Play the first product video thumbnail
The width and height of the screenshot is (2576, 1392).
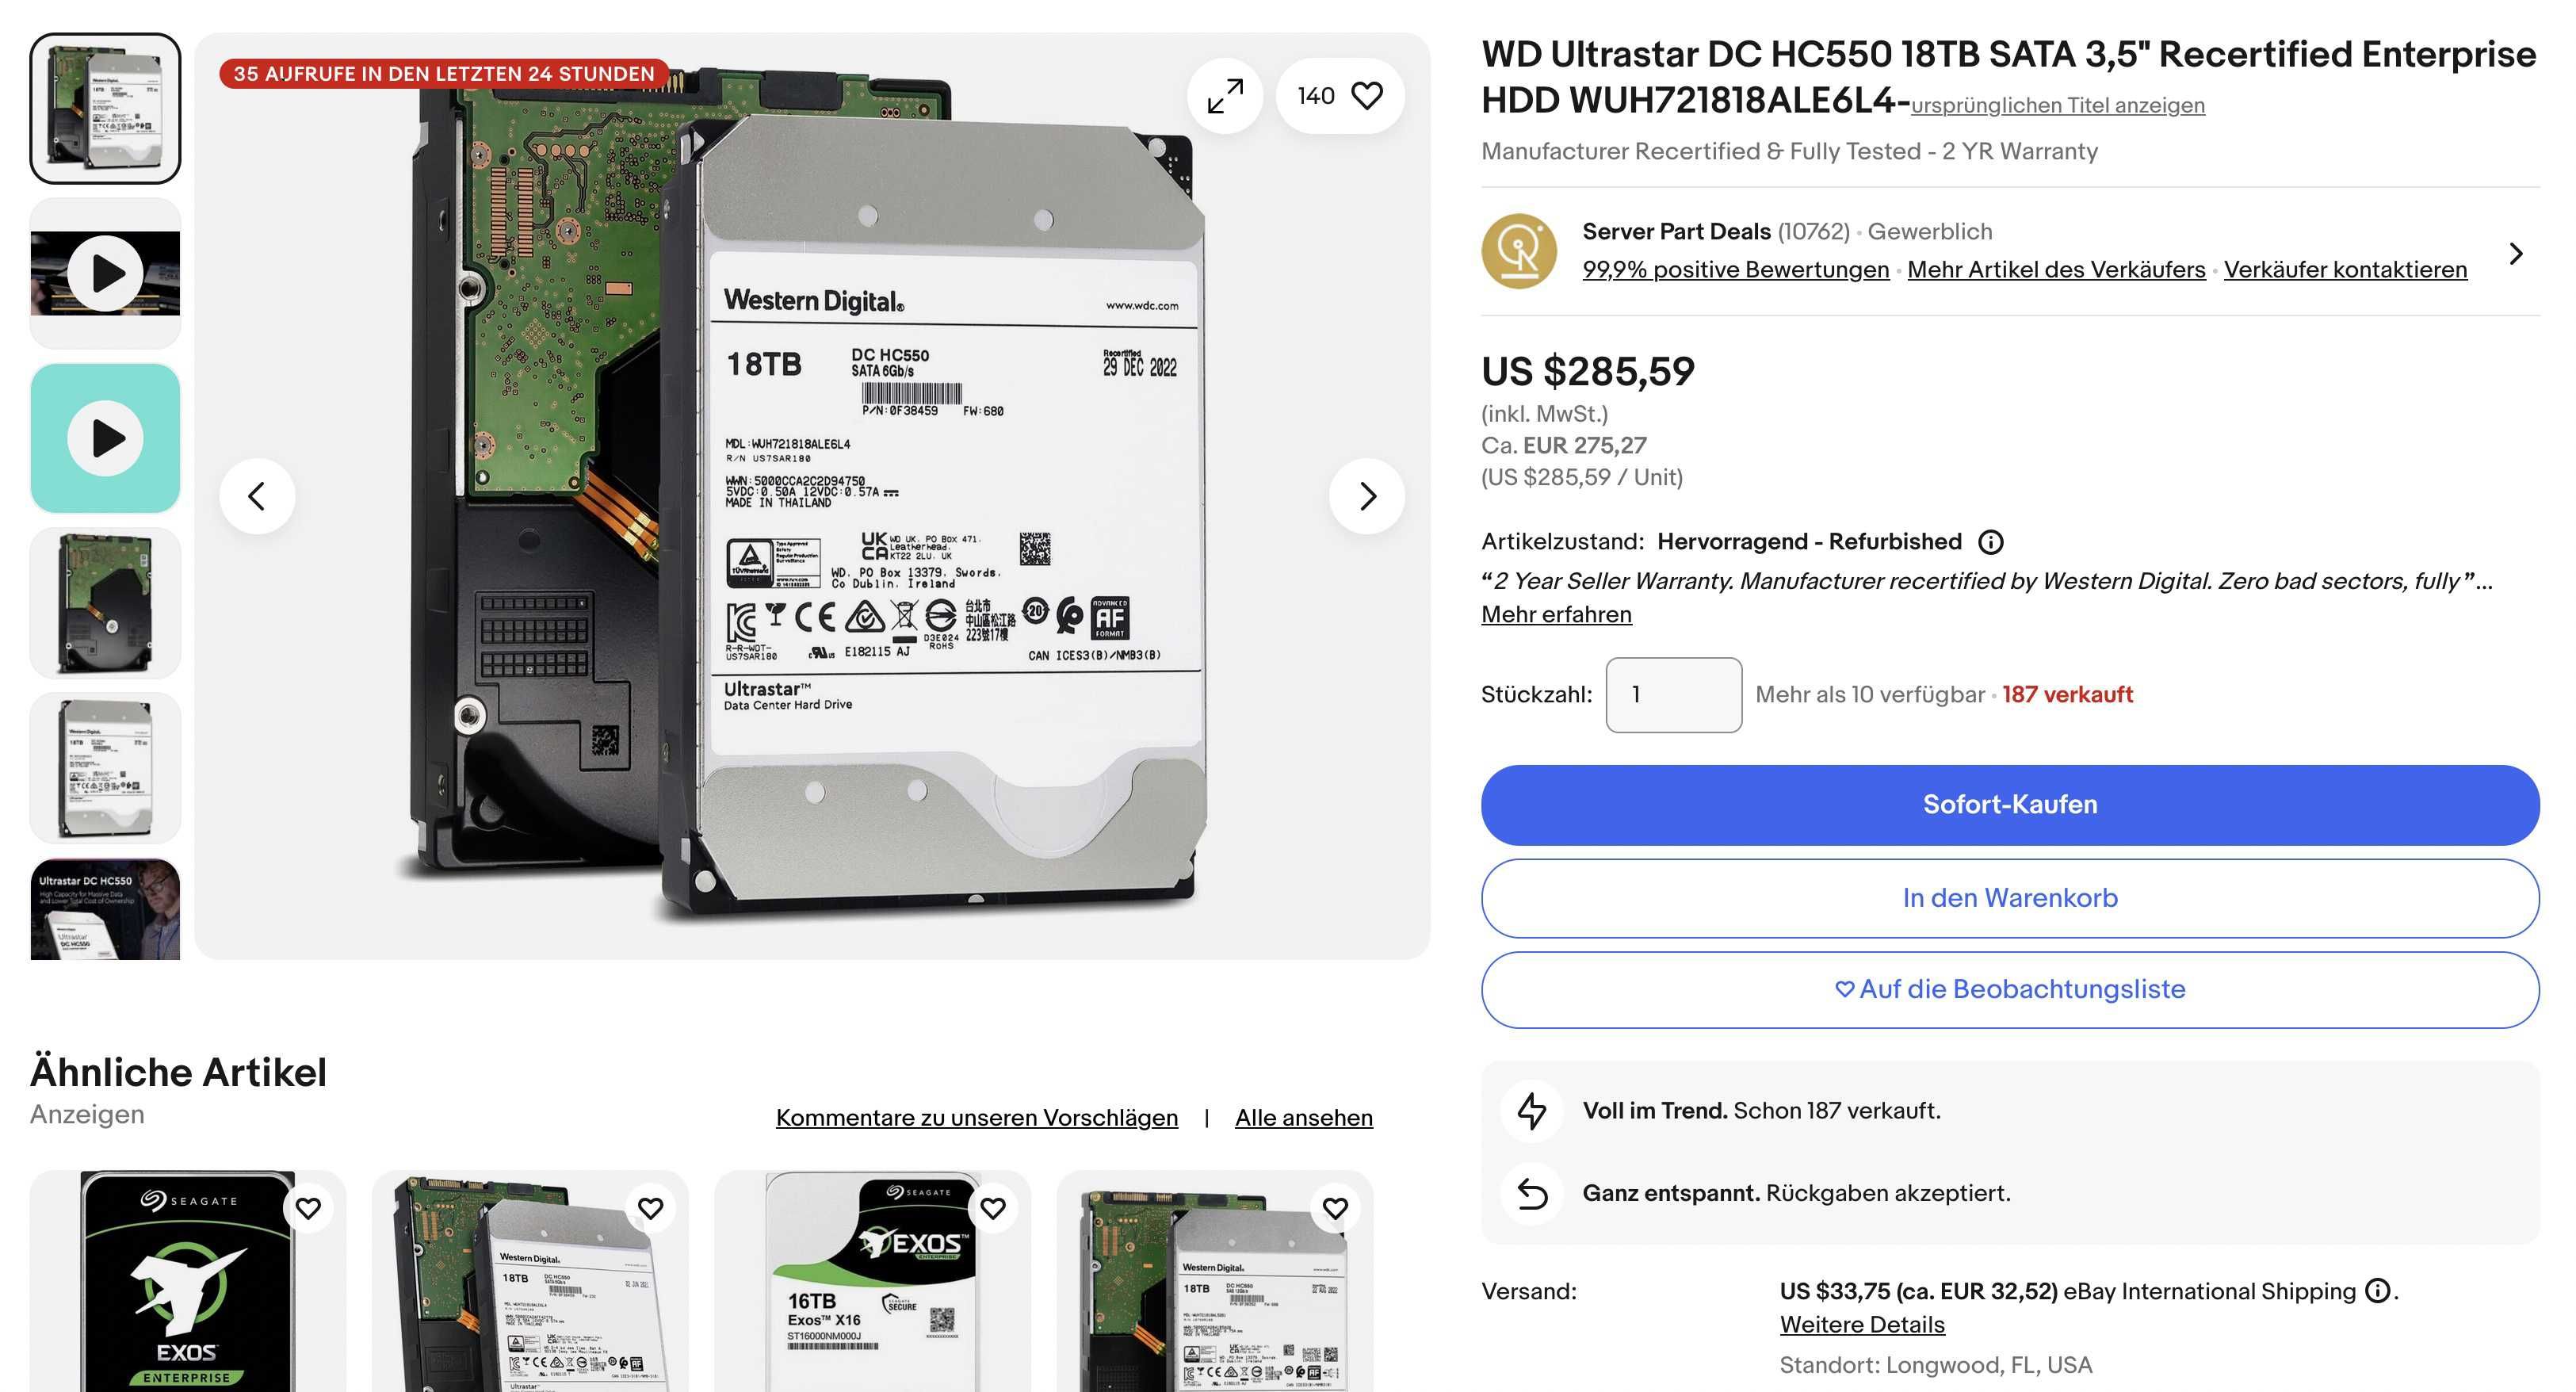coord(105,273)
